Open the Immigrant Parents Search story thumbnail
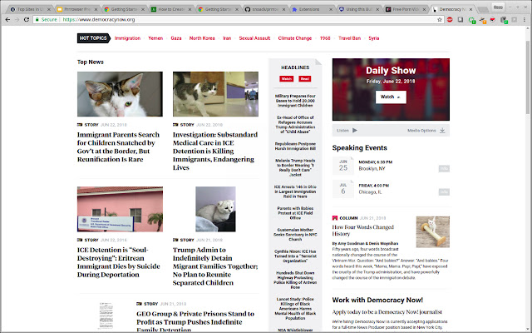This screenshot has width=532, height=333. click(120, 94)
